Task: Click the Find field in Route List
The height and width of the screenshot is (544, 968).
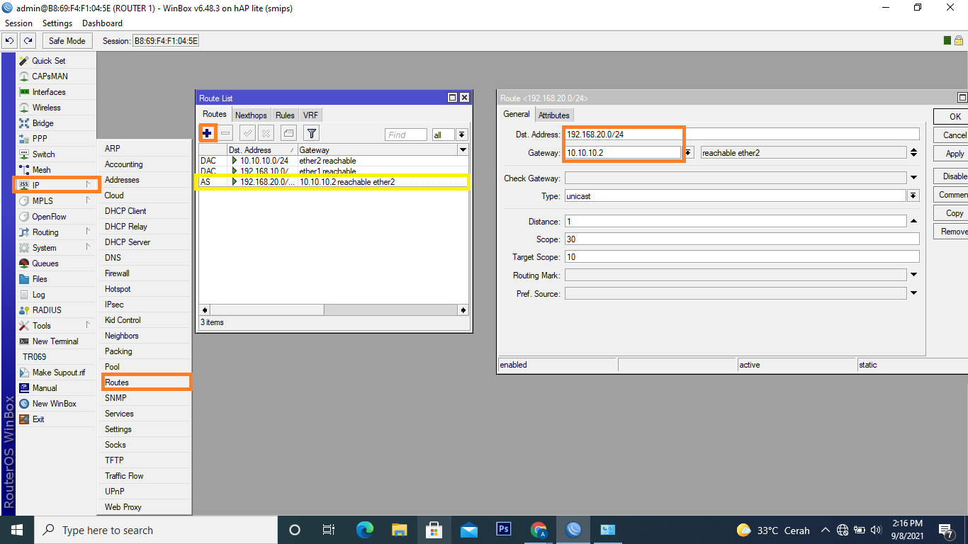Action: (406, 135)
